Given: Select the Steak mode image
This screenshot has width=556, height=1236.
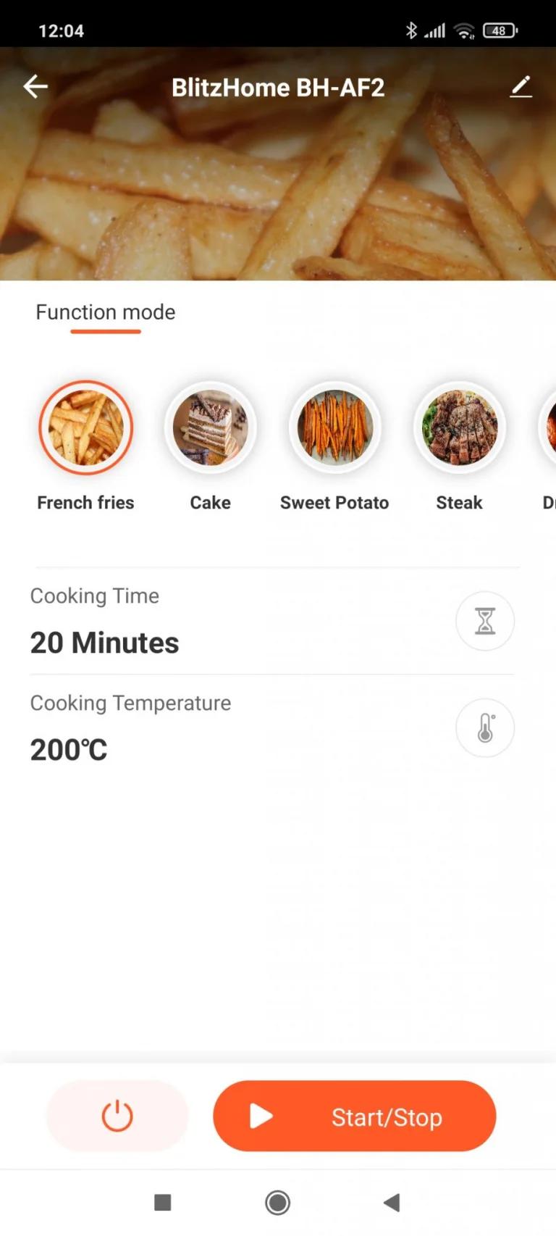Looking at the screenshot, I should tap(460, 427).
